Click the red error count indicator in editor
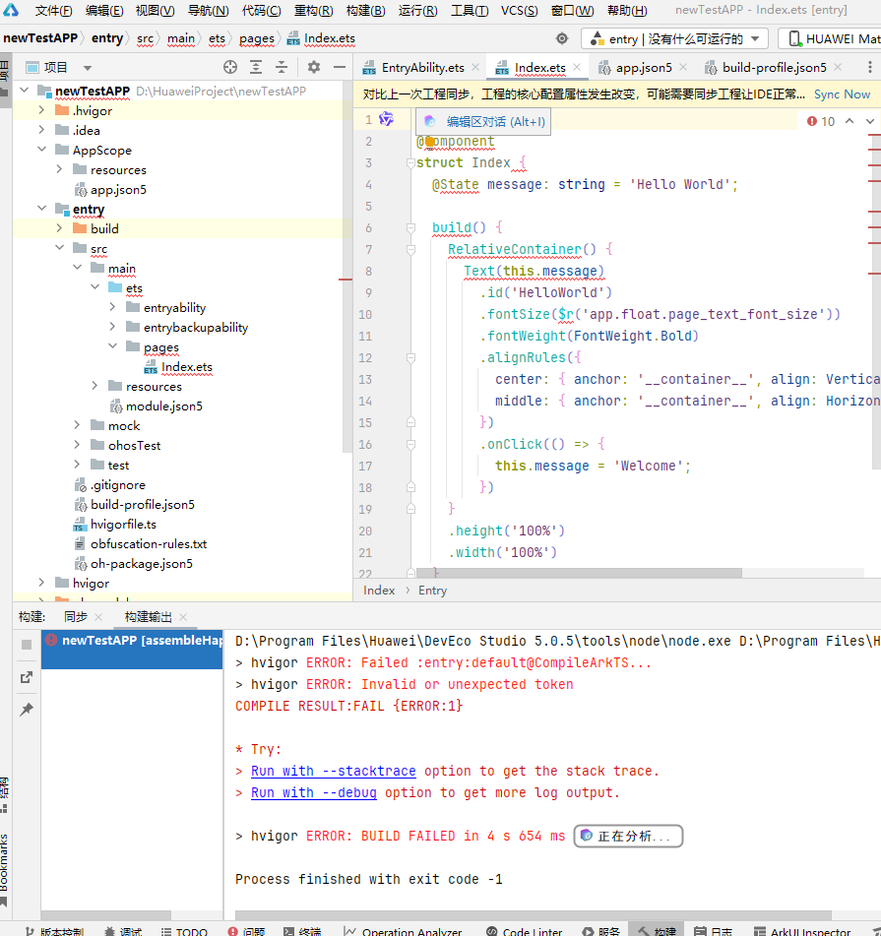The image size is (881, 936). coord(820,121)
